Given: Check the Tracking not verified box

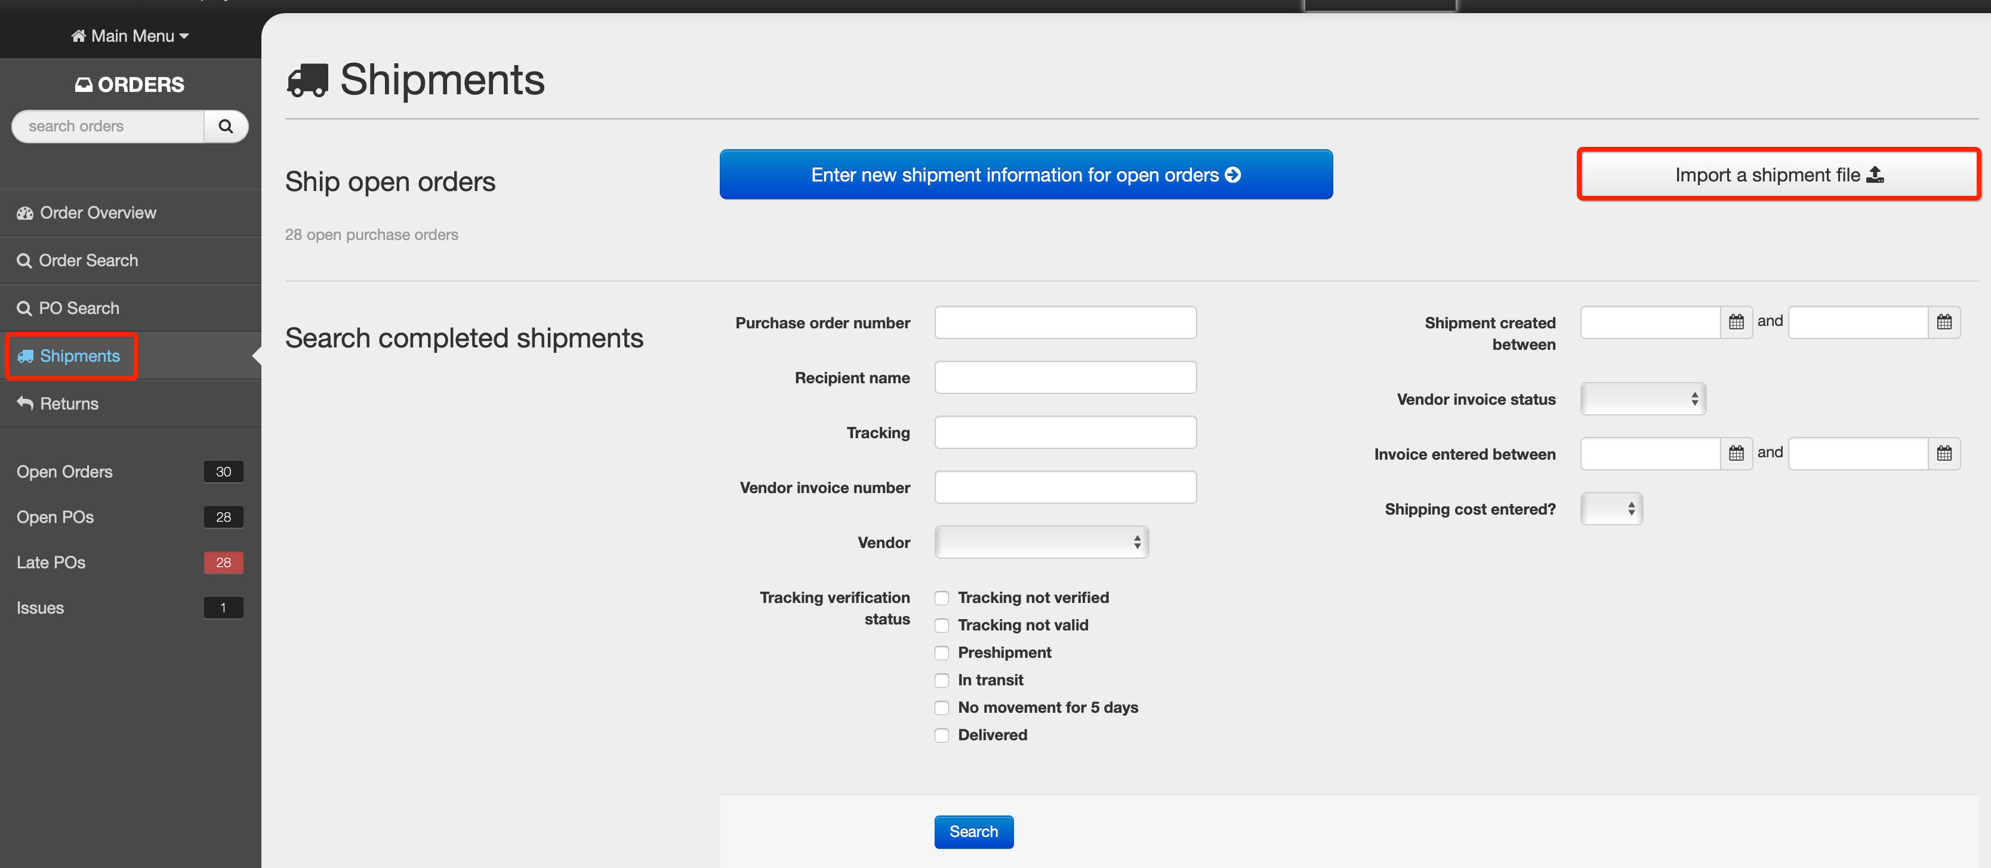Looking at the screenshot, I should 941,598.
